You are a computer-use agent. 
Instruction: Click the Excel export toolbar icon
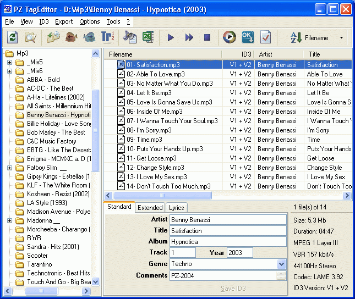pyautogui.click(x=148, y=37)
